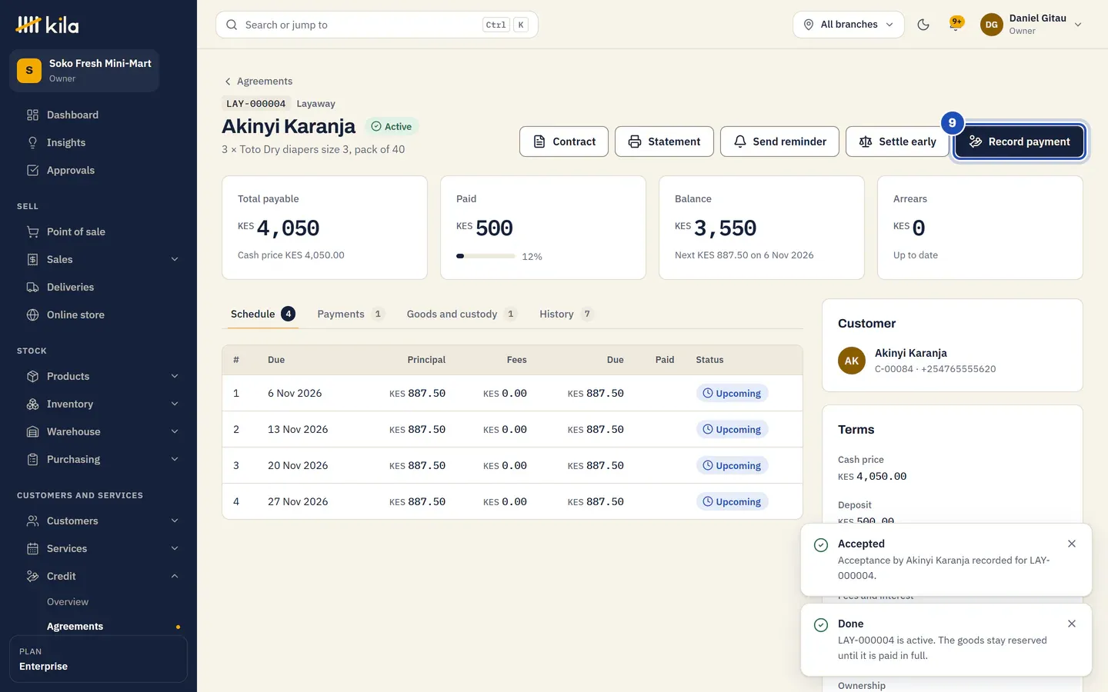Viewport: 1108px width, 692px height.
Task: Click the Settle early button
Action: tap(897, 141)
